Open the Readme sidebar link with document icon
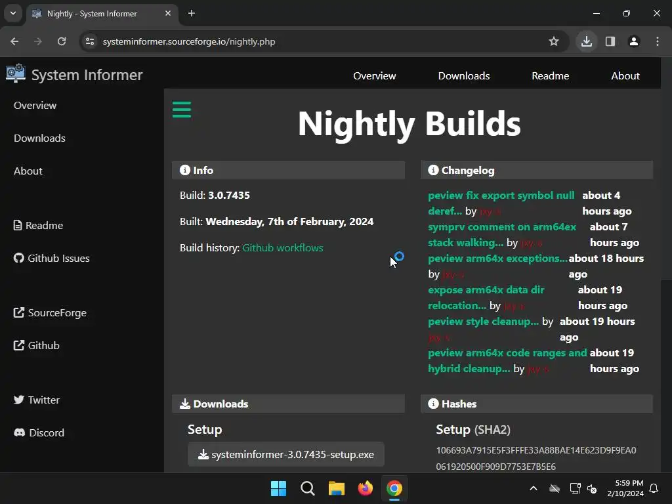Screen dimensions: 672x504 38,226
